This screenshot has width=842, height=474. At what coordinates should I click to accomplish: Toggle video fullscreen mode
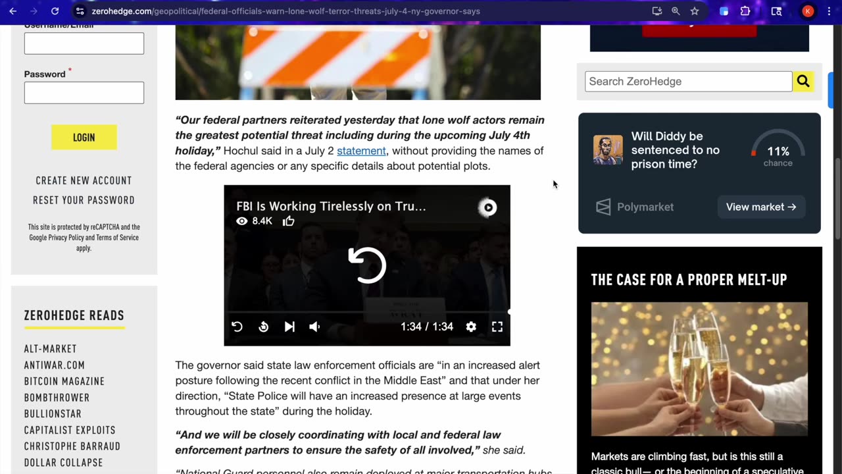(x=497, y=327)
